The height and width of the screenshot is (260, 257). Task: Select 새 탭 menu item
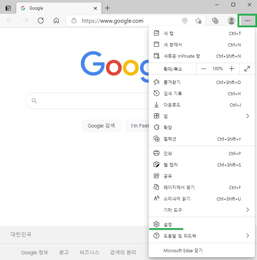[202, 33]
